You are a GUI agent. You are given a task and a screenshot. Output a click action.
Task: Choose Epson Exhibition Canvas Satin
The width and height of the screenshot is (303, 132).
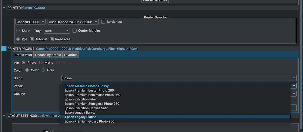pyautogui.click(x=175, y=108)
